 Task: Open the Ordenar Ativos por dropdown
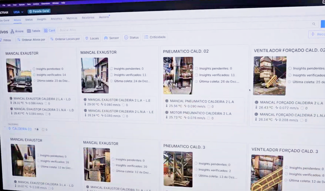coord(31,39)
